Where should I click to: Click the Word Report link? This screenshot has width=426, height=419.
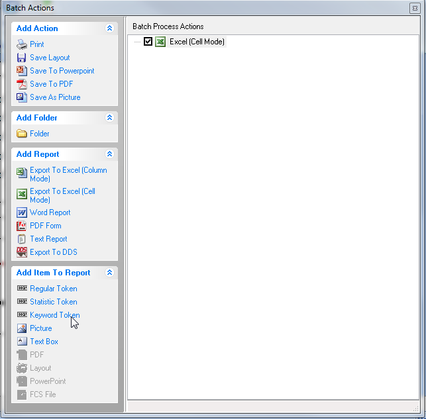[x=50, y=212]
